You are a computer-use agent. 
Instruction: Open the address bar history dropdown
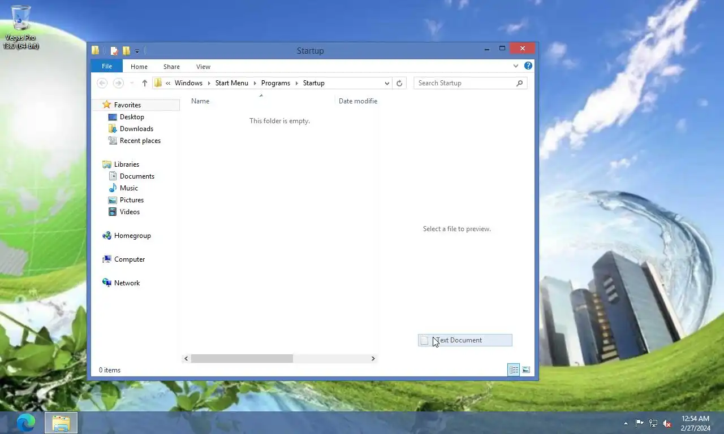(x=387, y=83)
